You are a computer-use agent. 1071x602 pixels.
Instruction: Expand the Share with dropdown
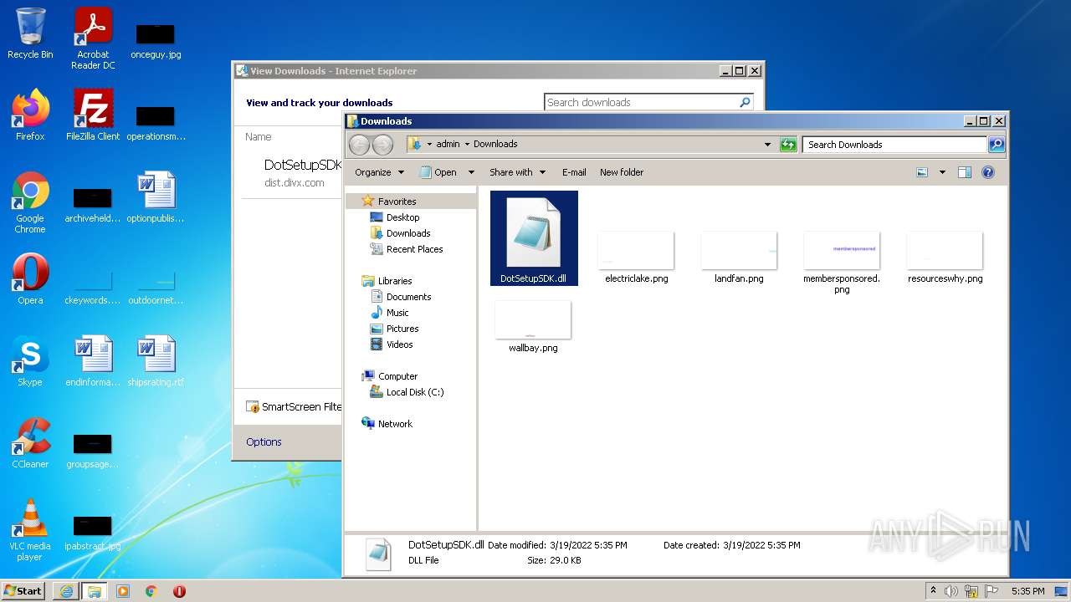pyautogui.click(x=517, y=172)
